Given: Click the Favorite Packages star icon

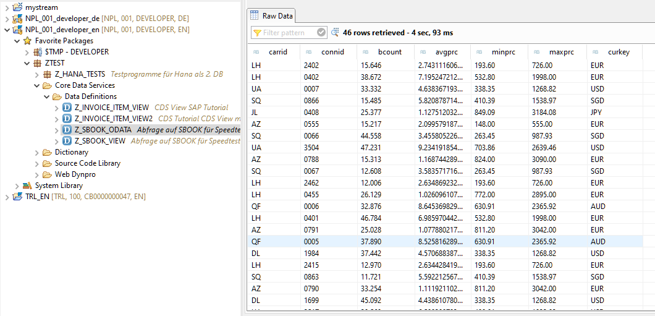Looking at the screenshot, I should [x=27, y=41].
